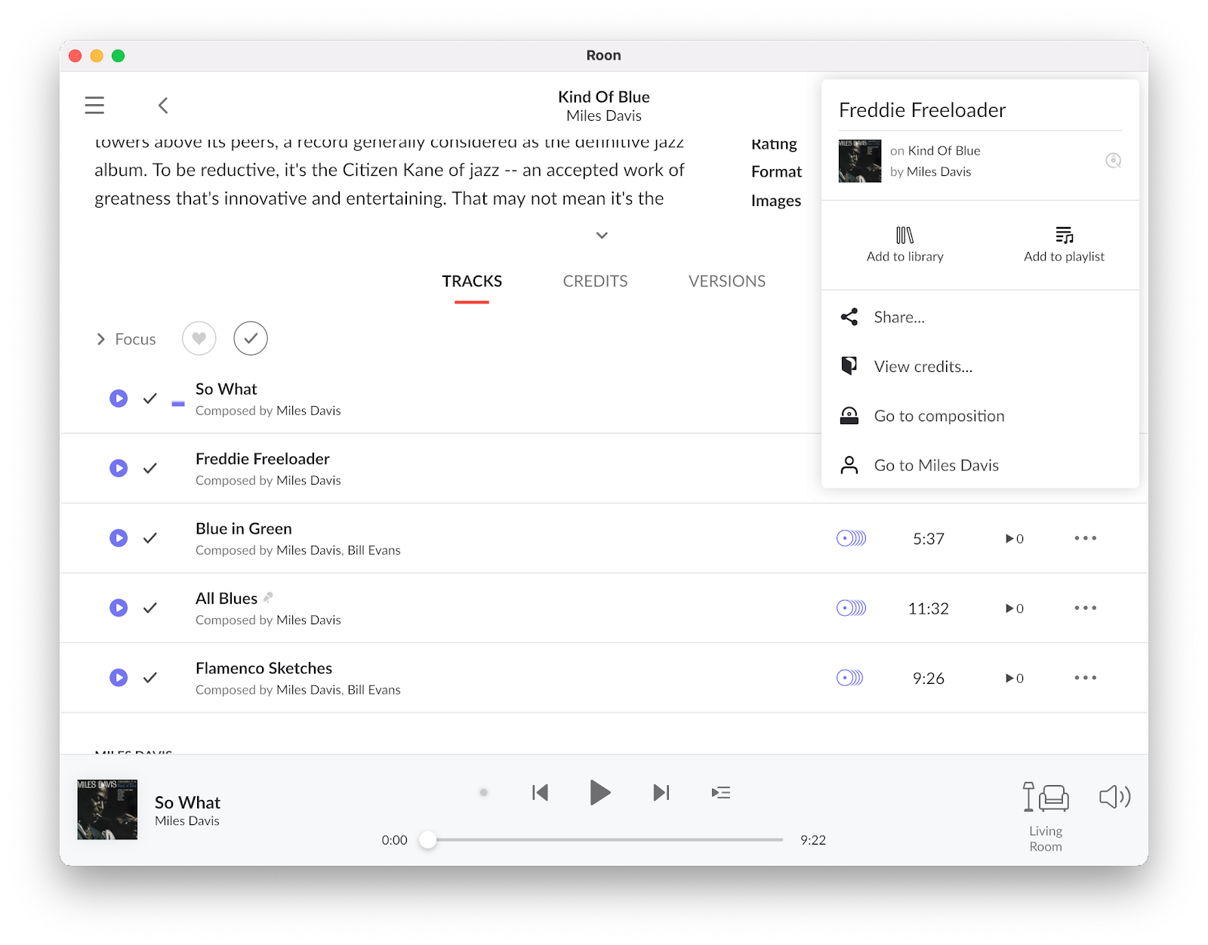Click the All Blues play count
Viewport: 1208px width, 945px height.
(1014, 608)
